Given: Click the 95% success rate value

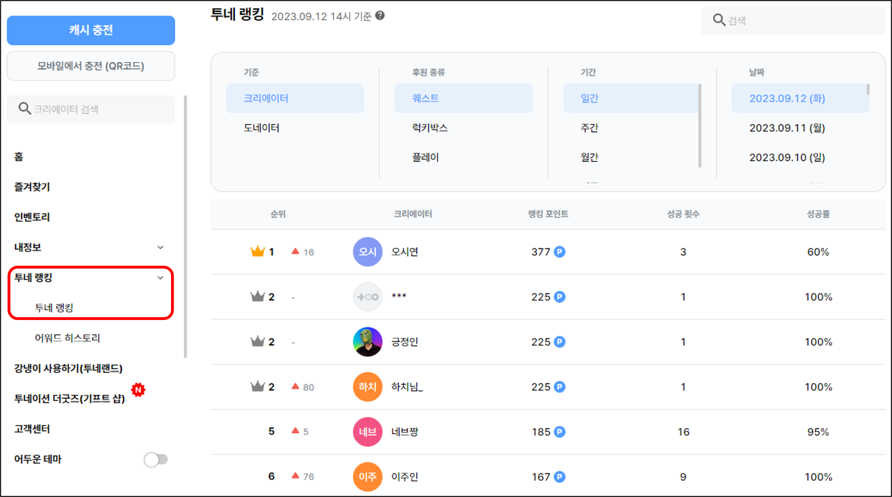Looking at the screenshot, I should (x=818, y=432).
